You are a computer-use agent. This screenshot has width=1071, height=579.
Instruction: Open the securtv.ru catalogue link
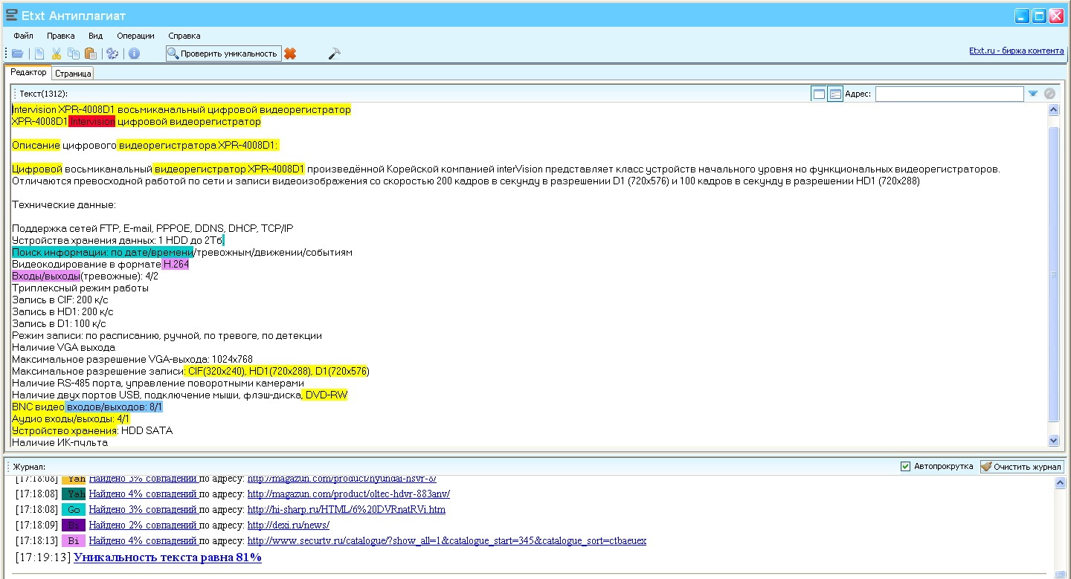click(446, 540)
